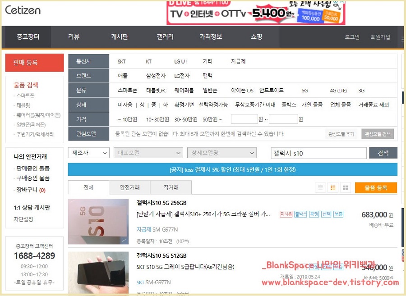Switch to grid gallery view icon
This screenshot has height=296, width=406.
(x=346, y=188)
